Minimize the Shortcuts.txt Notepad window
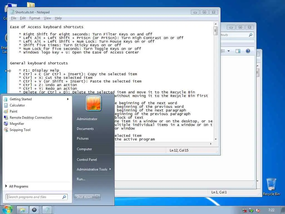 [x=195, y=12]
